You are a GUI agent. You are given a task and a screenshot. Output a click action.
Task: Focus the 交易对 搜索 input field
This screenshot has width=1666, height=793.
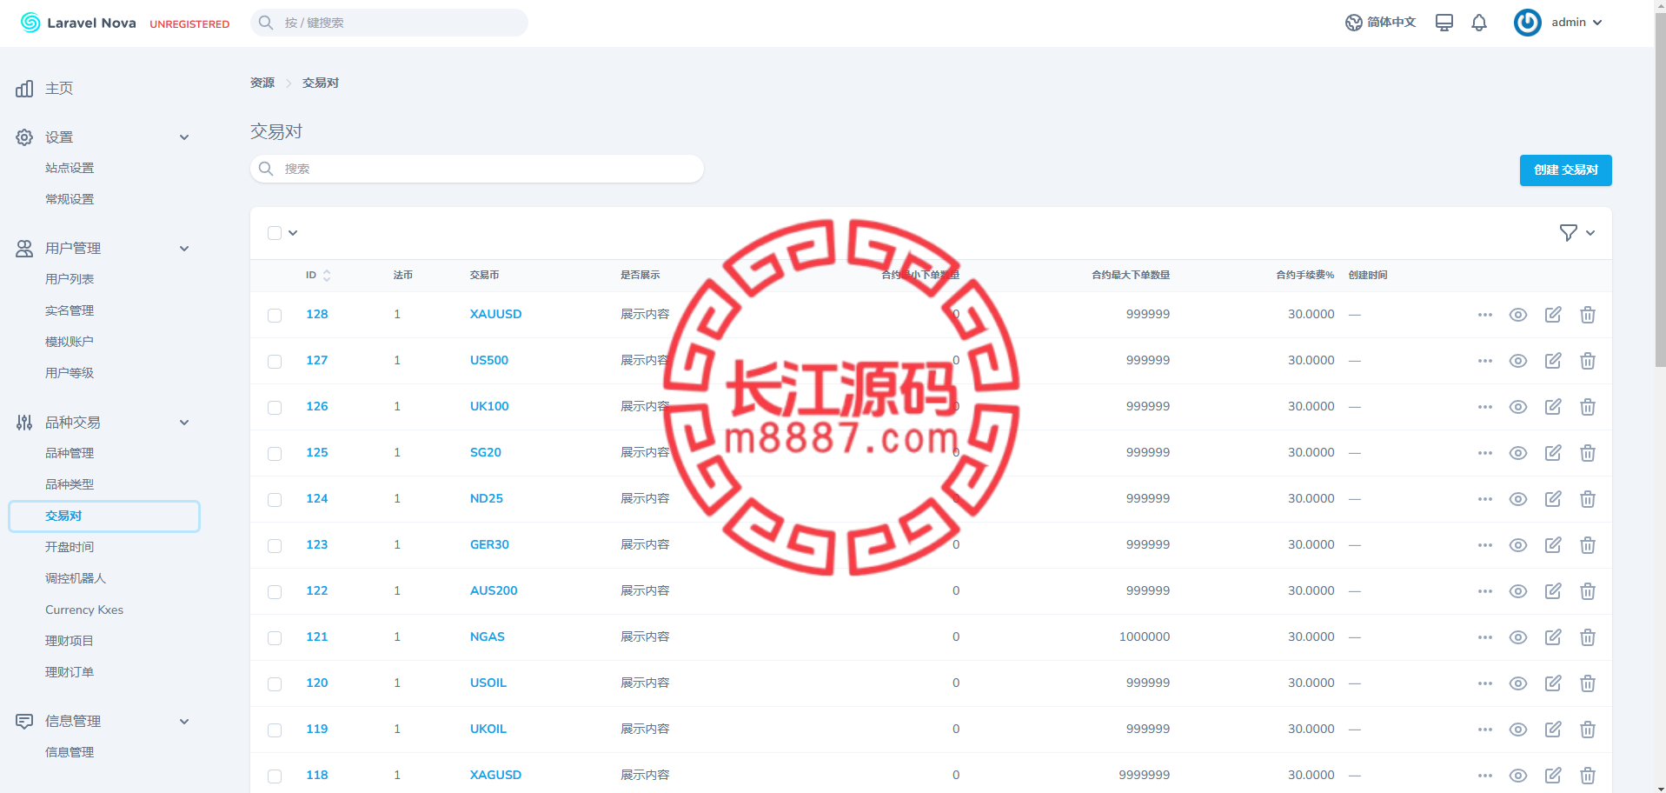pyautogui.click(x=477, y=169)
